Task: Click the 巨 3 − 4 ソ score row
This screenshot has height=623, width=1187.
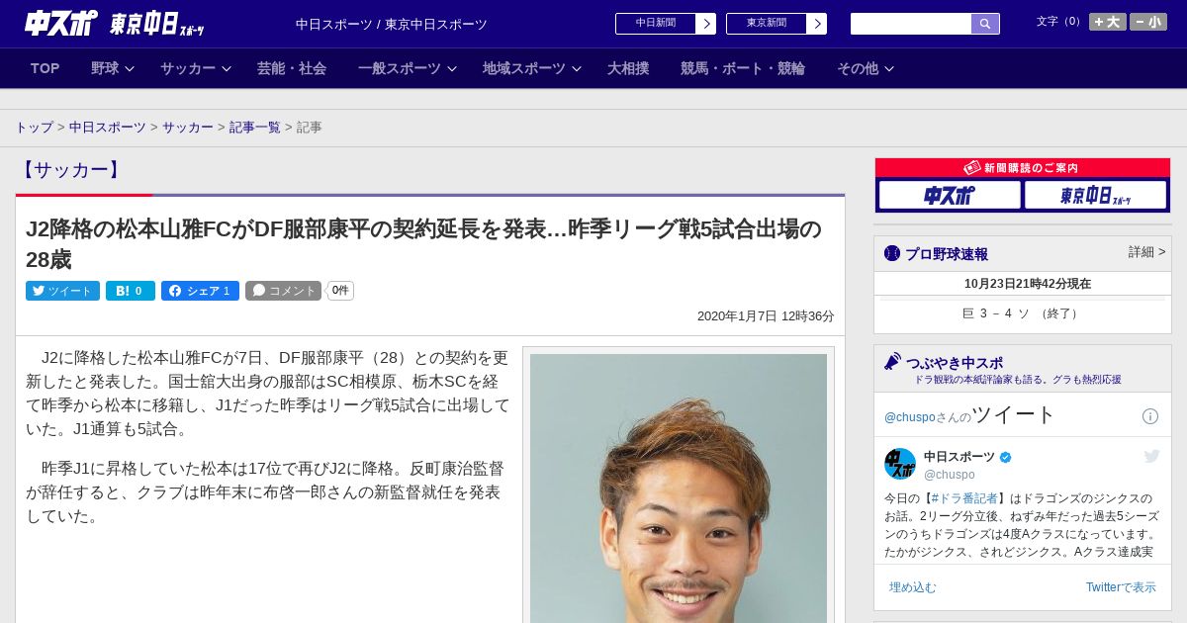Action: click(x=1023, y=313)
